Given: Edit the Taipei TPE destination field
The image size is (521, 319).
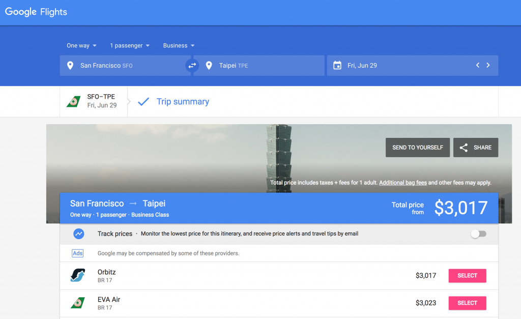Looking at the screenshot, I should pos(259,66).
